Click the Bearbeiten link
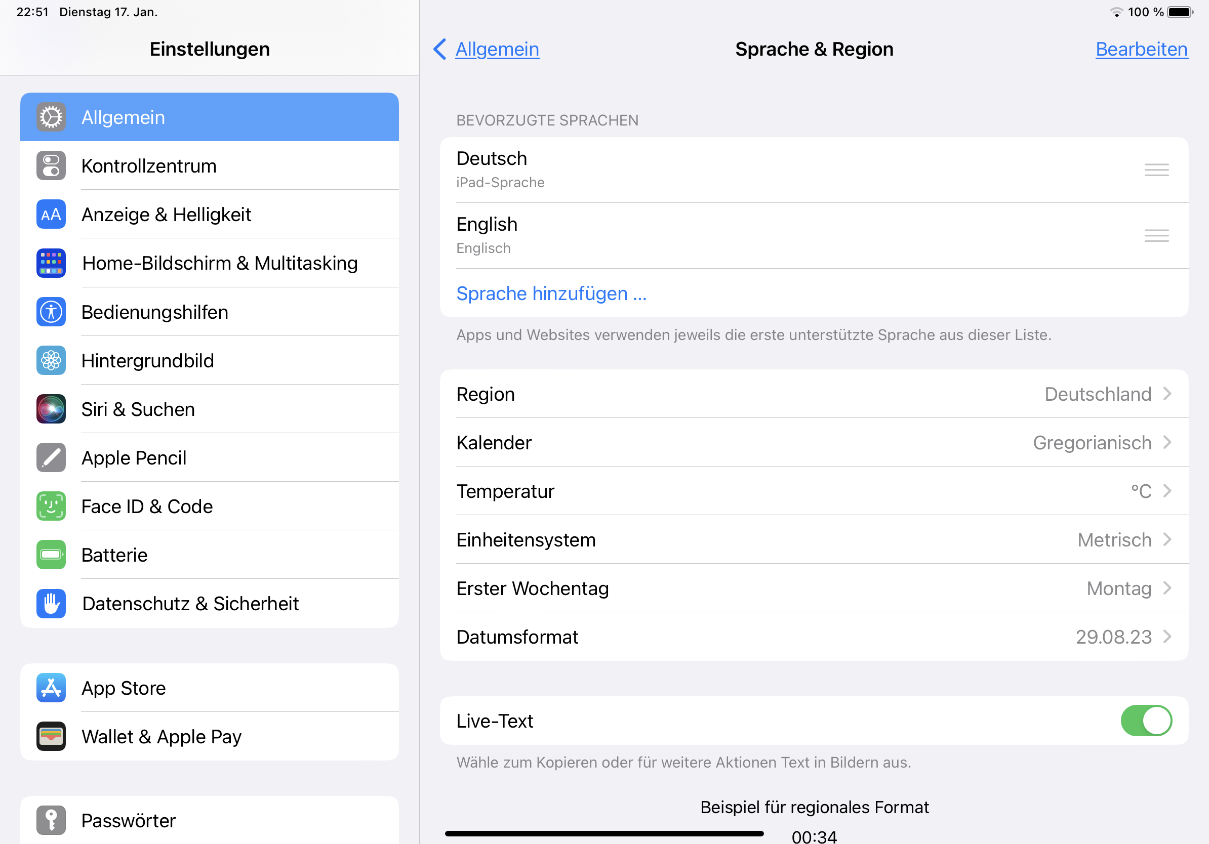This screenshot has height=844, width=1209. click(1141, 49)
